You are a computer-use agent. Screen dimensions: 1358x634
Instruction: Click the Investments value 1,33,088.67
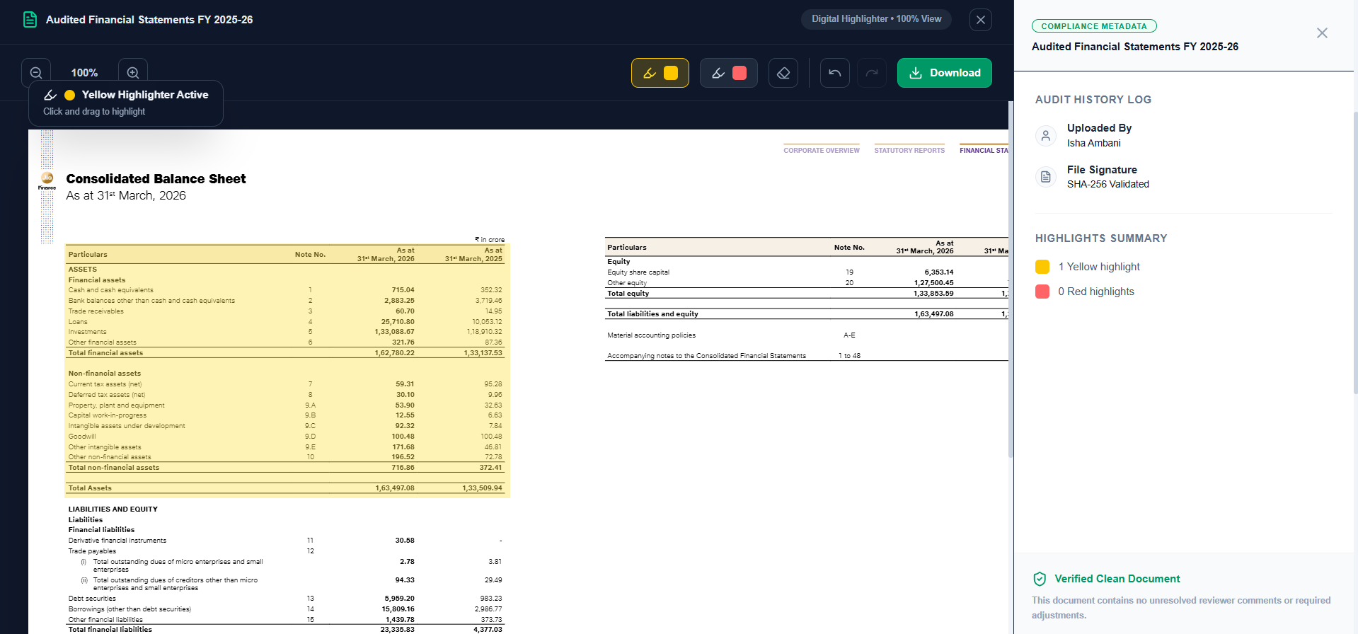click(394, 332)
